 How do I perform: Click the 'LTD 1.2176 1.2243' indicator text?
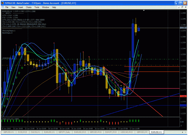pyautogui.click(x=10, y=17)
